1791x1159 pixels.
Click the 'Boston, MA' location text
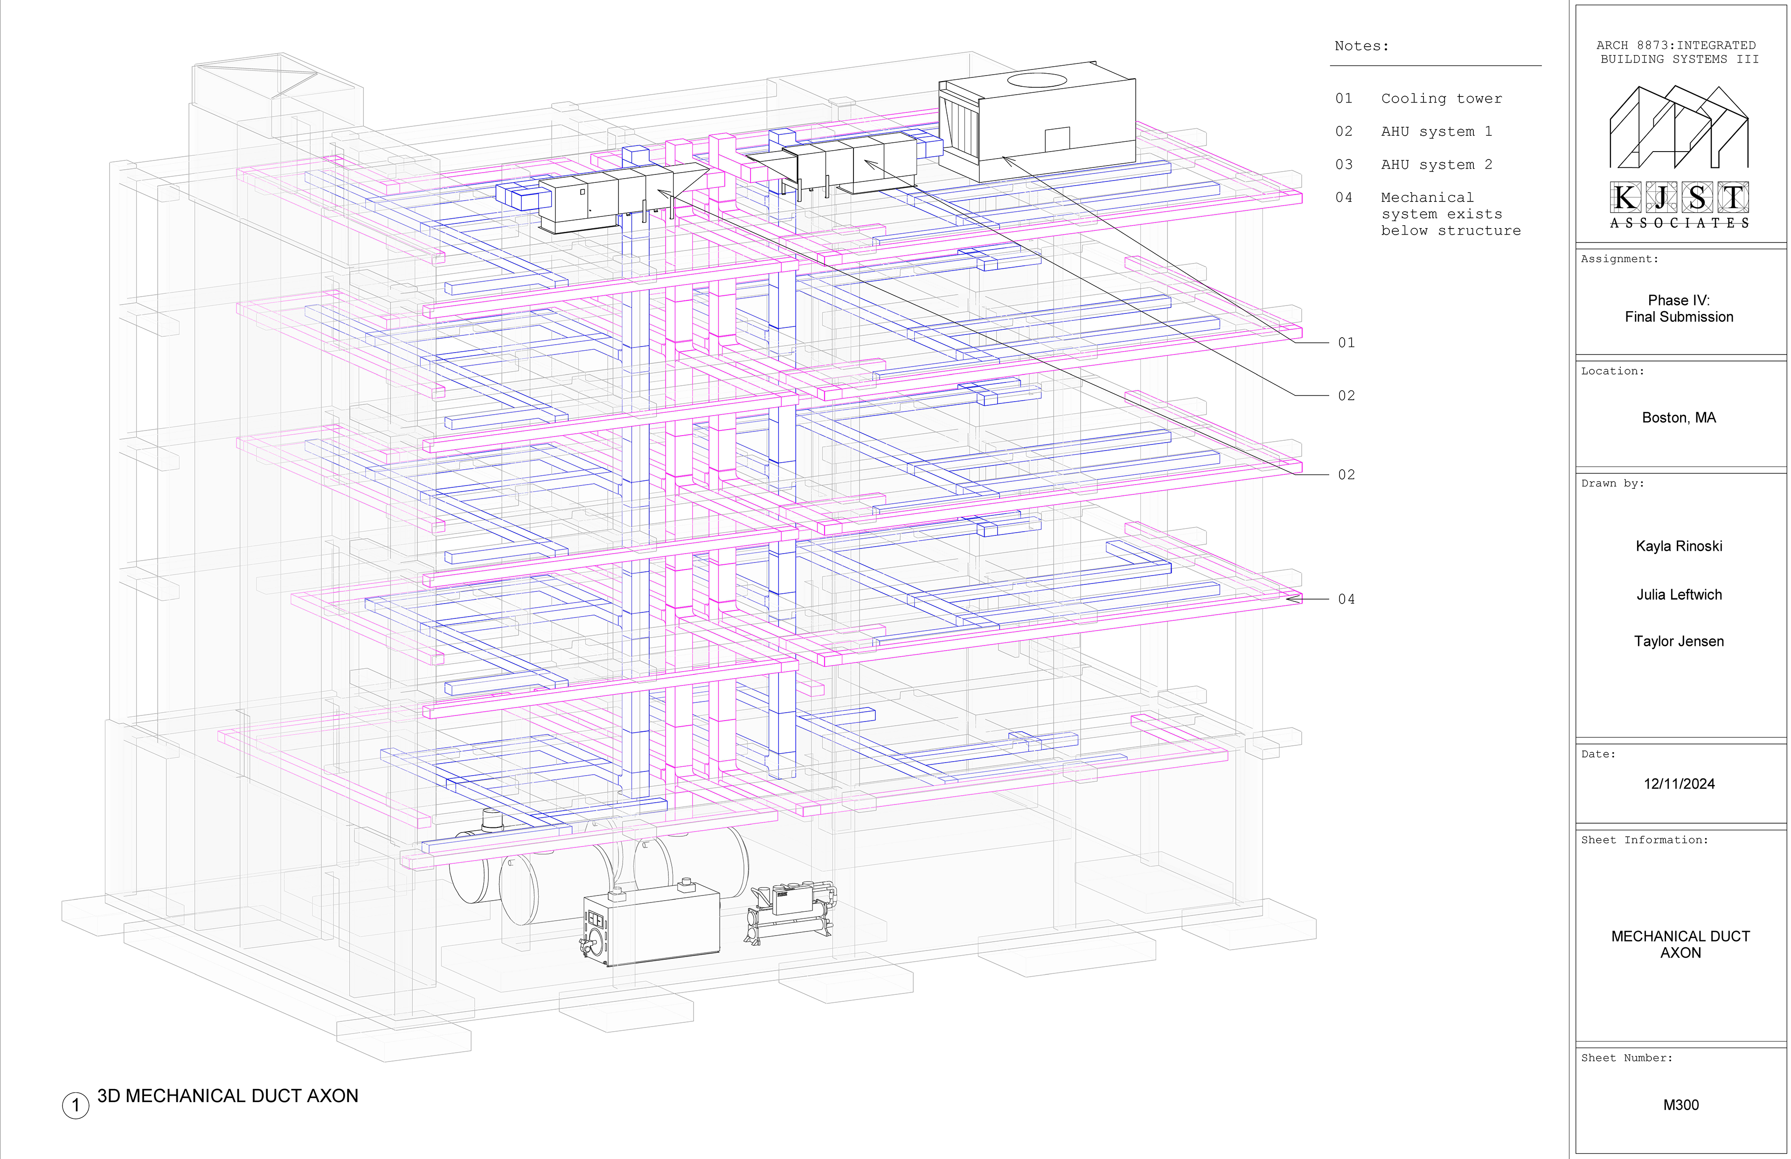(x=1679, y=418)
